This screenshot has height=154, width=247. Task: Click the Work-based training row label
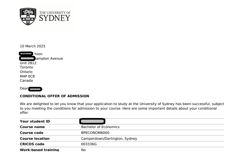pyautogui.click(x=39, y=150)
